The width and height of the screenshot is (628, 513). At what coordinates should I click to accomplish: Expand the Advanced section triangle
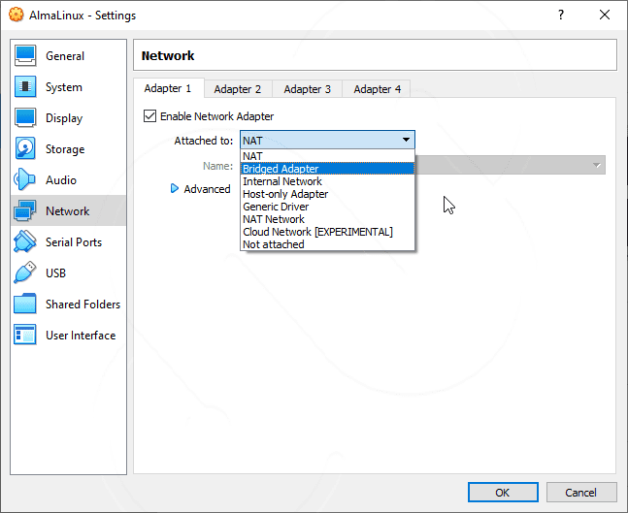point(174,188)
